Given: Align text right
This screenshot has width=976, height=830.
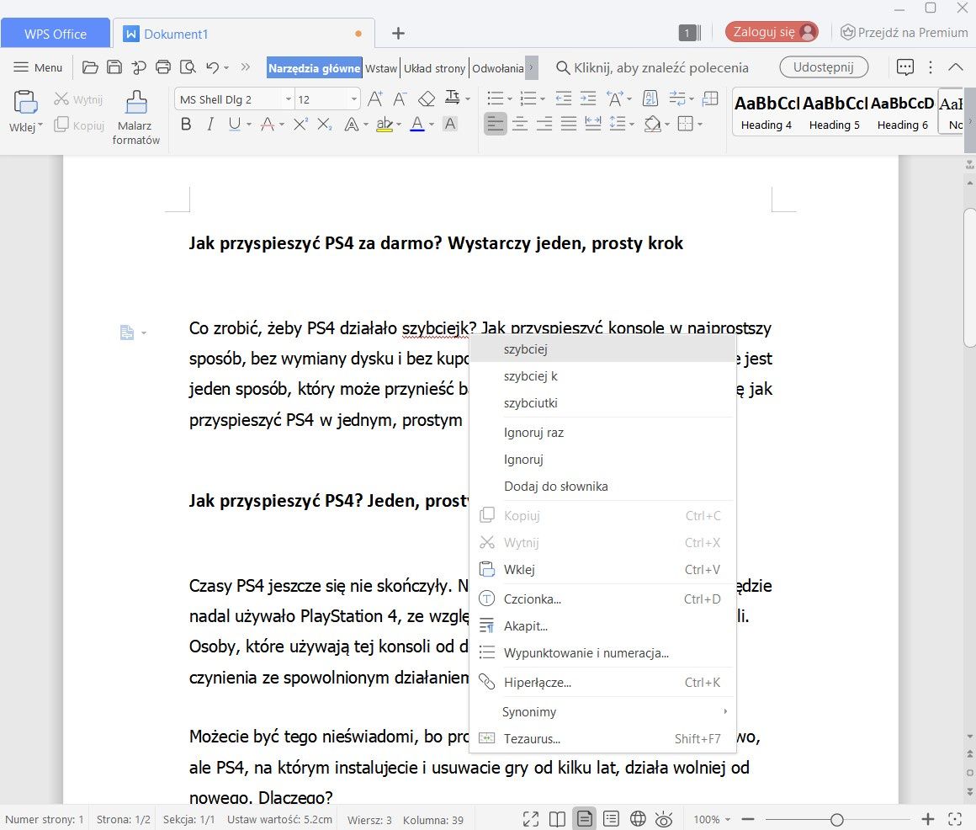Looking at the screenshot, I should (544, 124).
